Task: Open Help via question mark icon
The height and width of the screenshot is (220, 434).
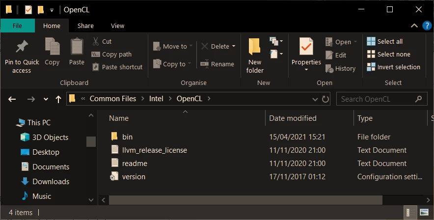Action: 427,26
